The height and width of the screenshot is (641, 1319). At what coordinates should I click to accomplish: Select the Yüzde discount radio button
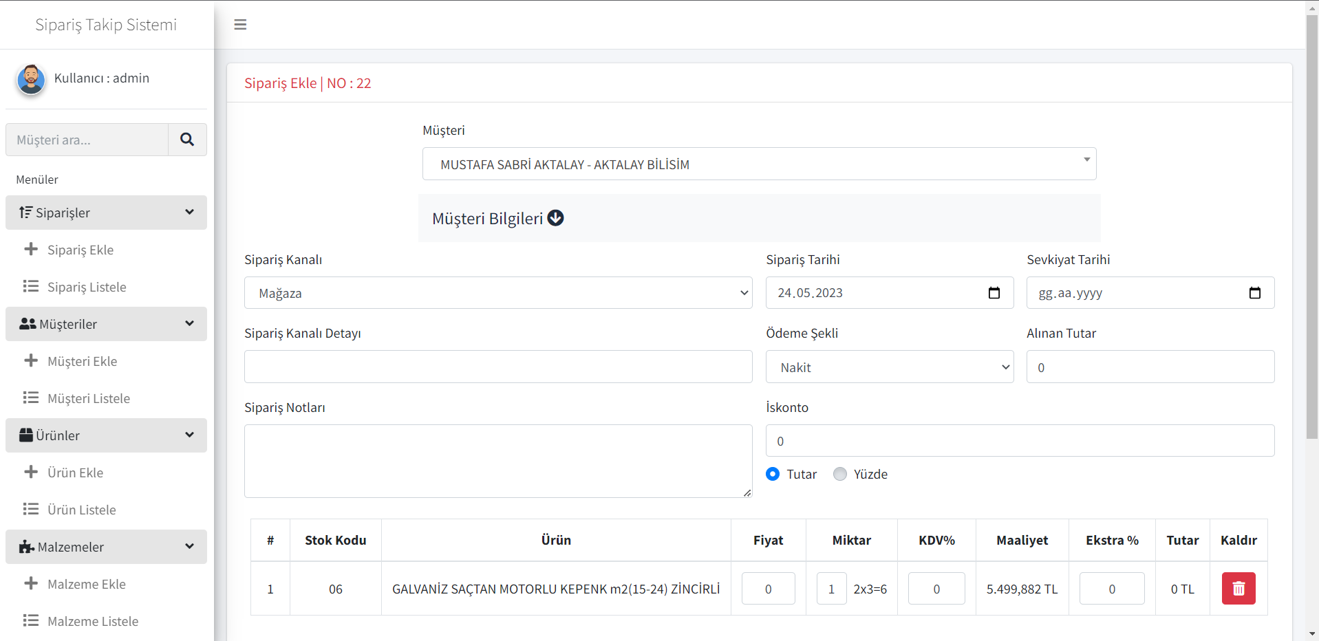tap(839, 474)
